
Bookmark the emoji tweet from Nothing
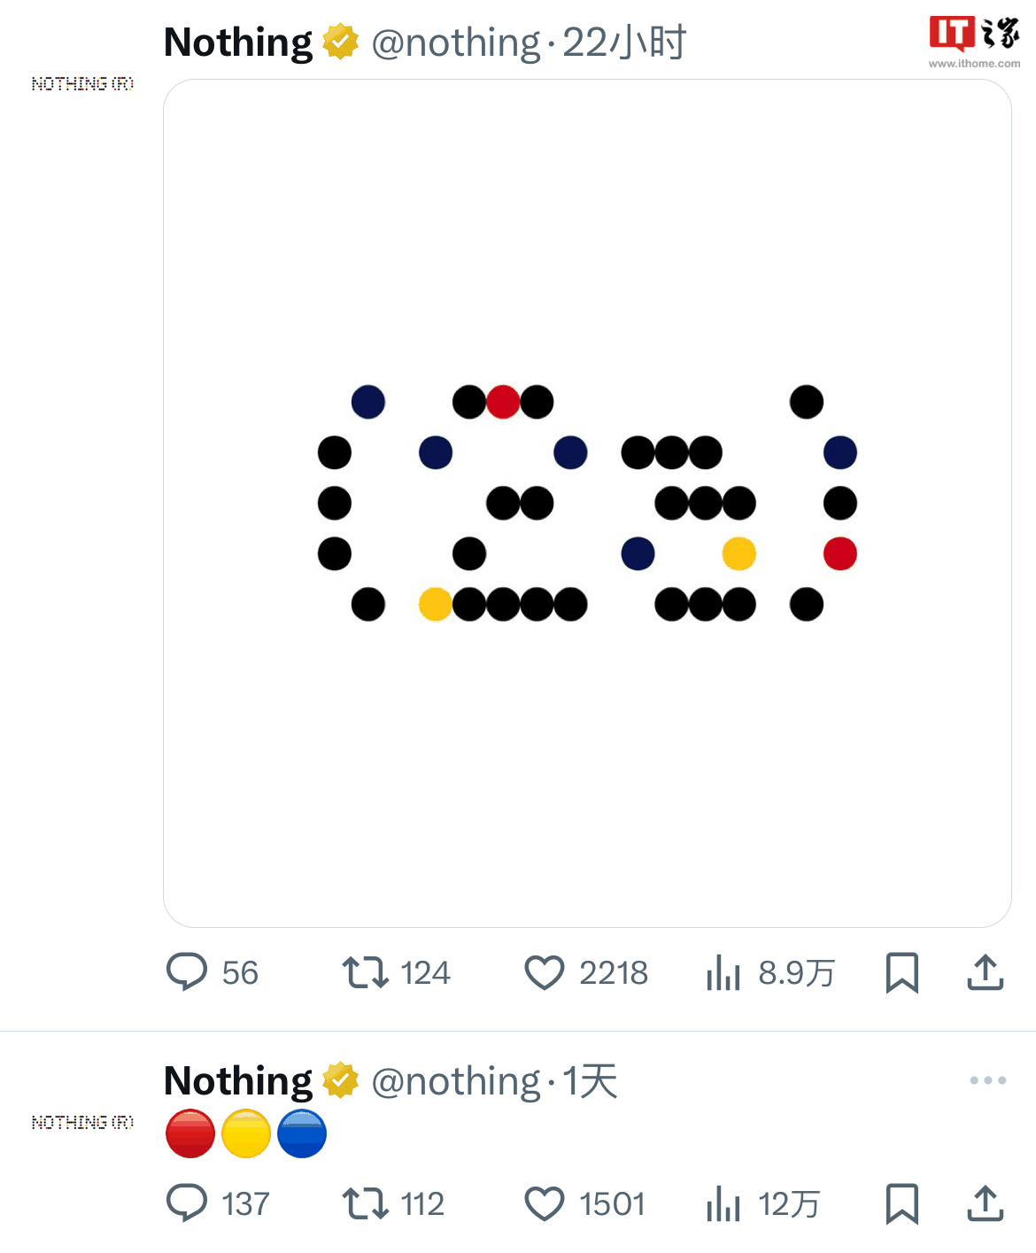tap(901, 1203)
